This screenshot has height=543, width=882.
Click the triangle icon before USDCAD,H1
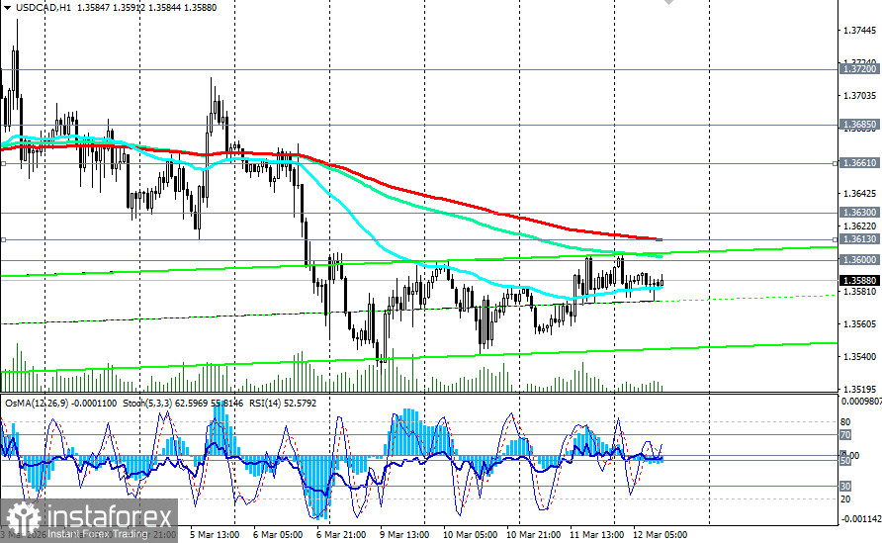(7, 7)
